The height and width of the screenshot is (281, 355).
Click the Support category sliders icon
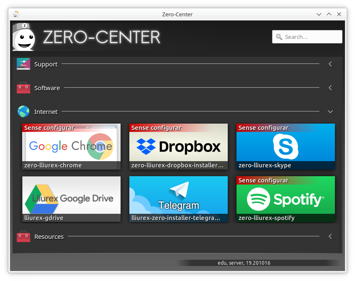[23, 64]
